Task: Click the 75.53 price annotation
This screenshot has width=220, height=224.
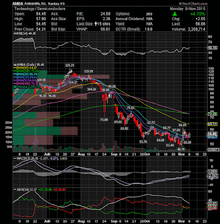Action: pos(130,108)
